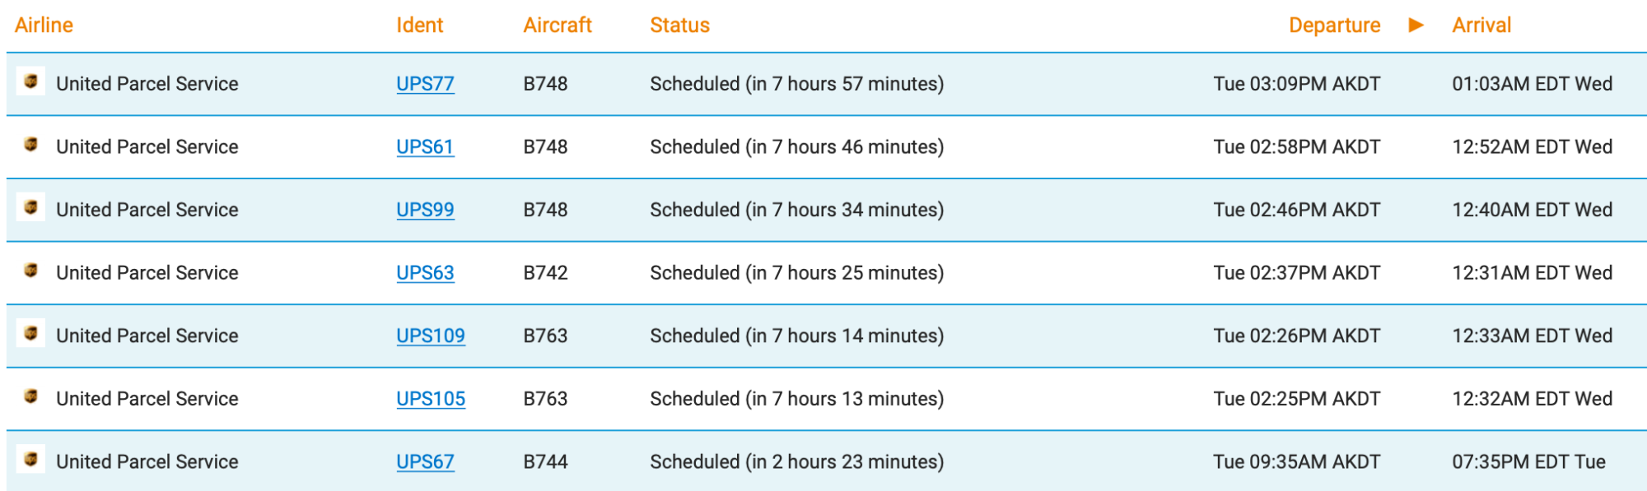Click the orange sort arrow next to Departure
Viewport: 1647px width, 491px height.
click(x=1416, y=25)
